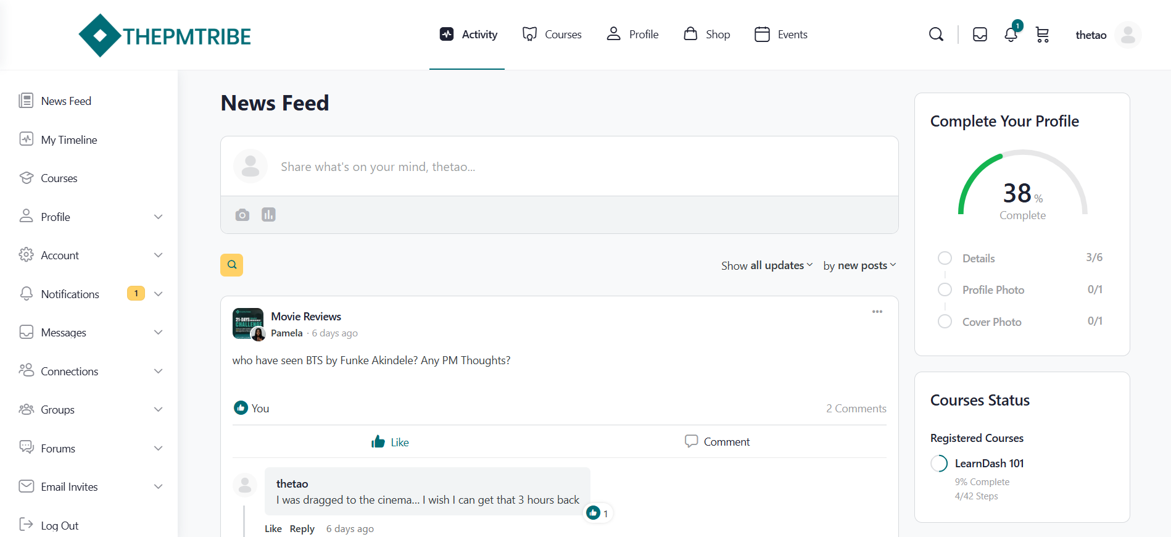The image size is (1171, 537).
Task: Expand the Profile sidebar submenu chevron
Action: pyautogui.click(x=159, y=217)
